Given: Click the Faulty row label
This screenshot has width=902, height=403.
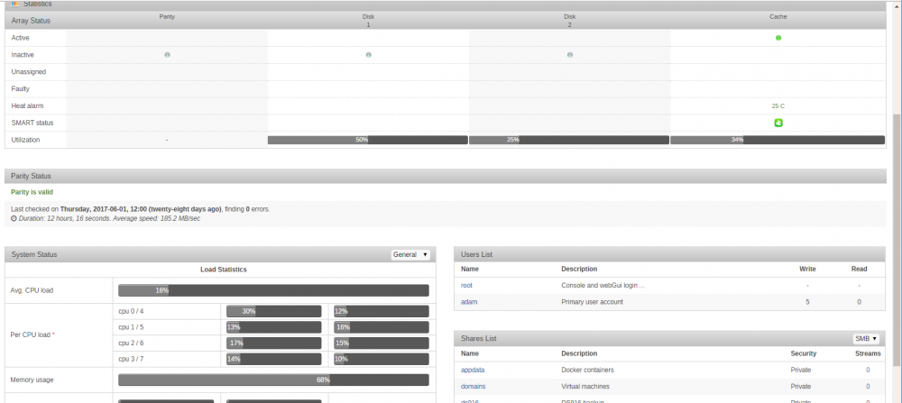Looking at the screenshot, I should [21, 89].
